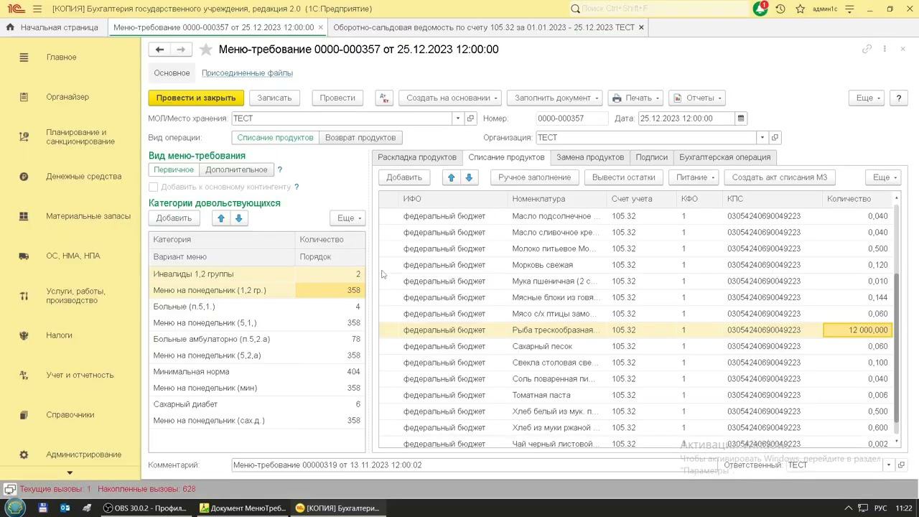Switch to Раскладка продуктов tab
The height and width of the screenshot is (517, 919).
click(417, 157)
